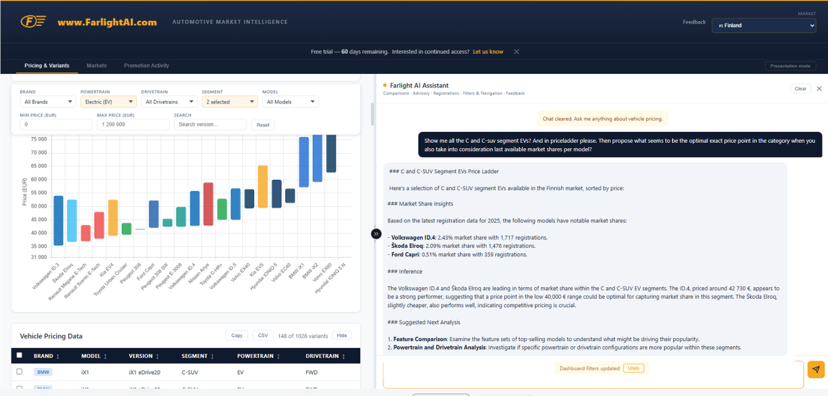The height and width of the screenshot is (396, 828).
Task: Click the 'FWD' drivetrain cell
Action: pos(312,373)
